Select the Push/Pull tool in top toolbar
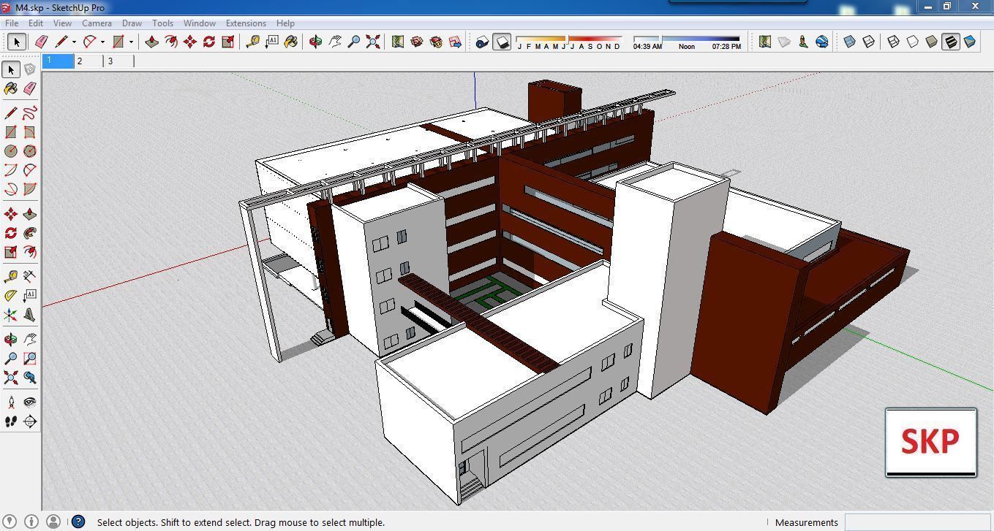 coord(152,42)
